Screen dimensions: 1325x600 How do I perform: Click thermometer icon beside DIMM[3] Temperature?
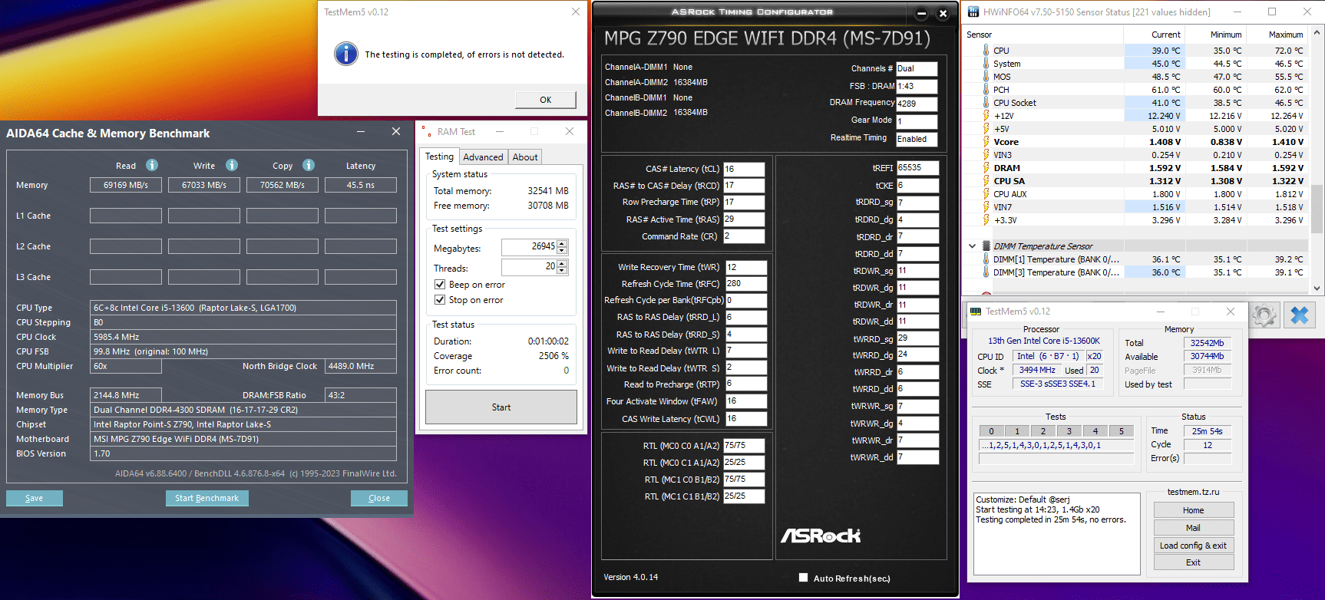click(986, 272)
